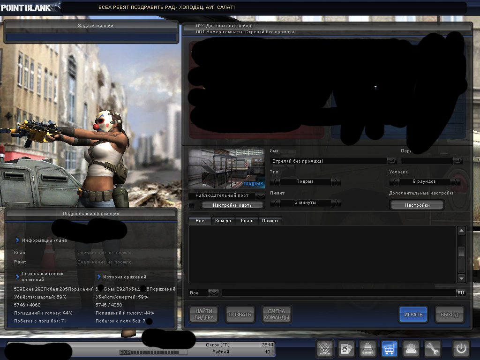Click the Настройки карты button
Image resolution: width=480 pixels, height=360 pixels.
coord(232,205)
